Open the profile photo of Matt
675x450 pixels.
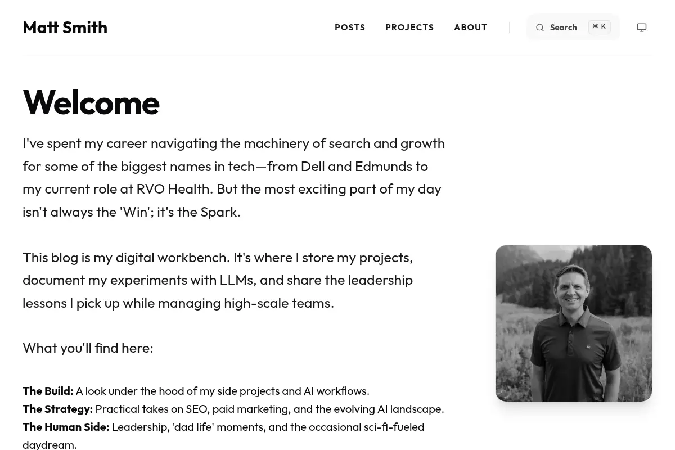[x=574, y=323]
